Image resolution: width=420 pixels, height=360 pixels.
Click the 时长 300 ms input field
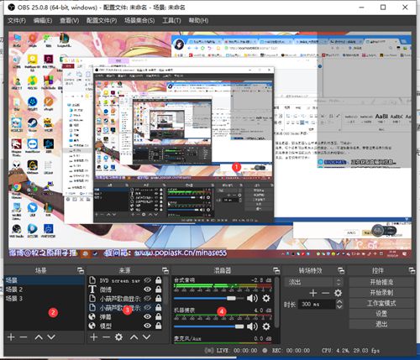click(x=317, y=304)
